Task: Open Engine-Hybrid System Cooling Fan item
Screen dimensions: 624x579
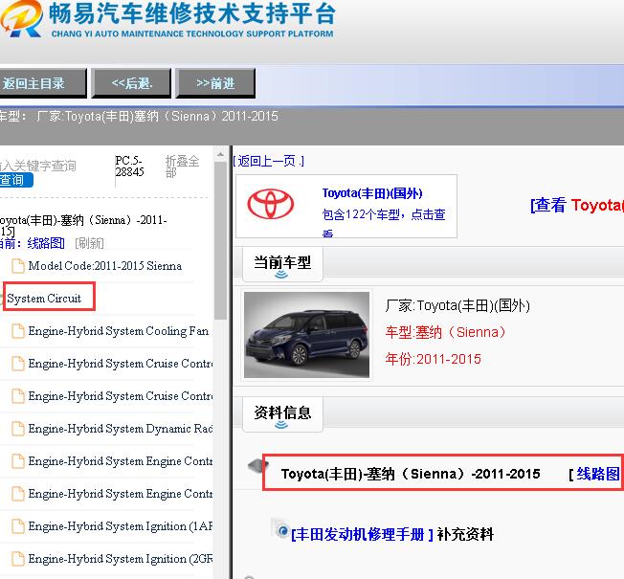Action: click(x=118, y=331)
